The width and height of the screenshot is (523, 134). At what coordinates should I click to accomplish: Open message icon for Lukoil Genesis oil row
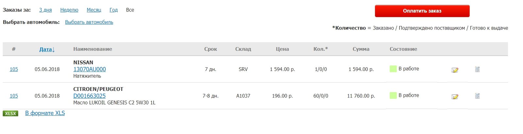point(455,97)
